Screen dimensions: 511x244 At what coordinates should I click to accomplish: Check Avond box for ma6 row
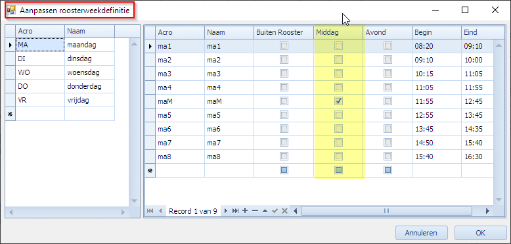(388, 129)
